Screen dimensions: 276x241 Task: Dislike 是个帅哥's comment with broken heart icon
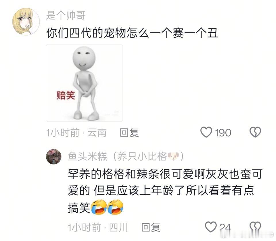pos(255,132)
